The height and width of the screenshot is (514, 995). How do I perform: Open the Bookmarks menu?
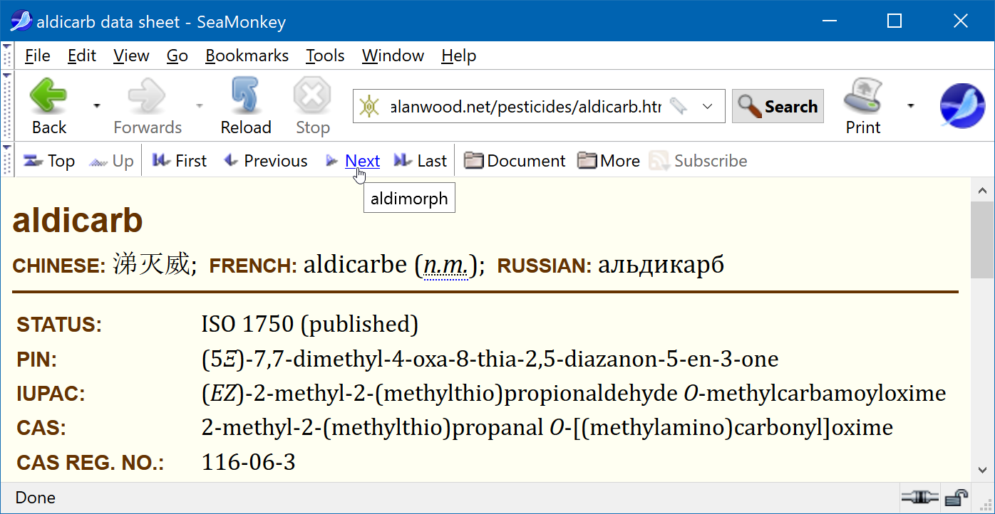click(x=247, y=56)
